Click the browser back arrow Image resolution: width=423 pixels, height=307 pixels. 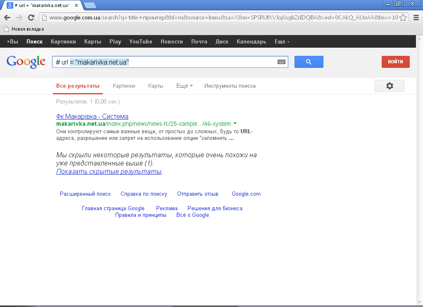[7, 17]
